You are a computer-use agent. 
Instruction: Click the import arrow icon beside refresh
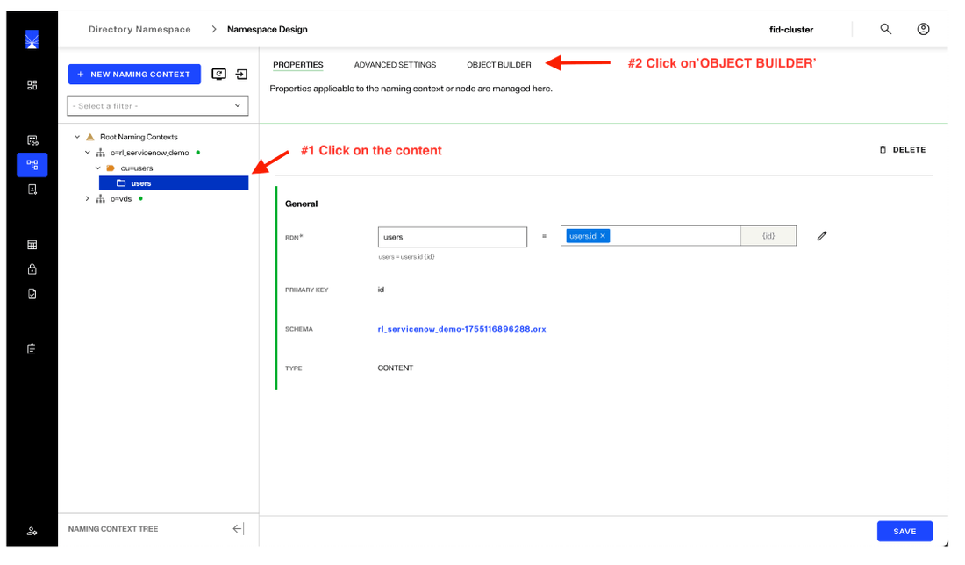pos(242,74)
